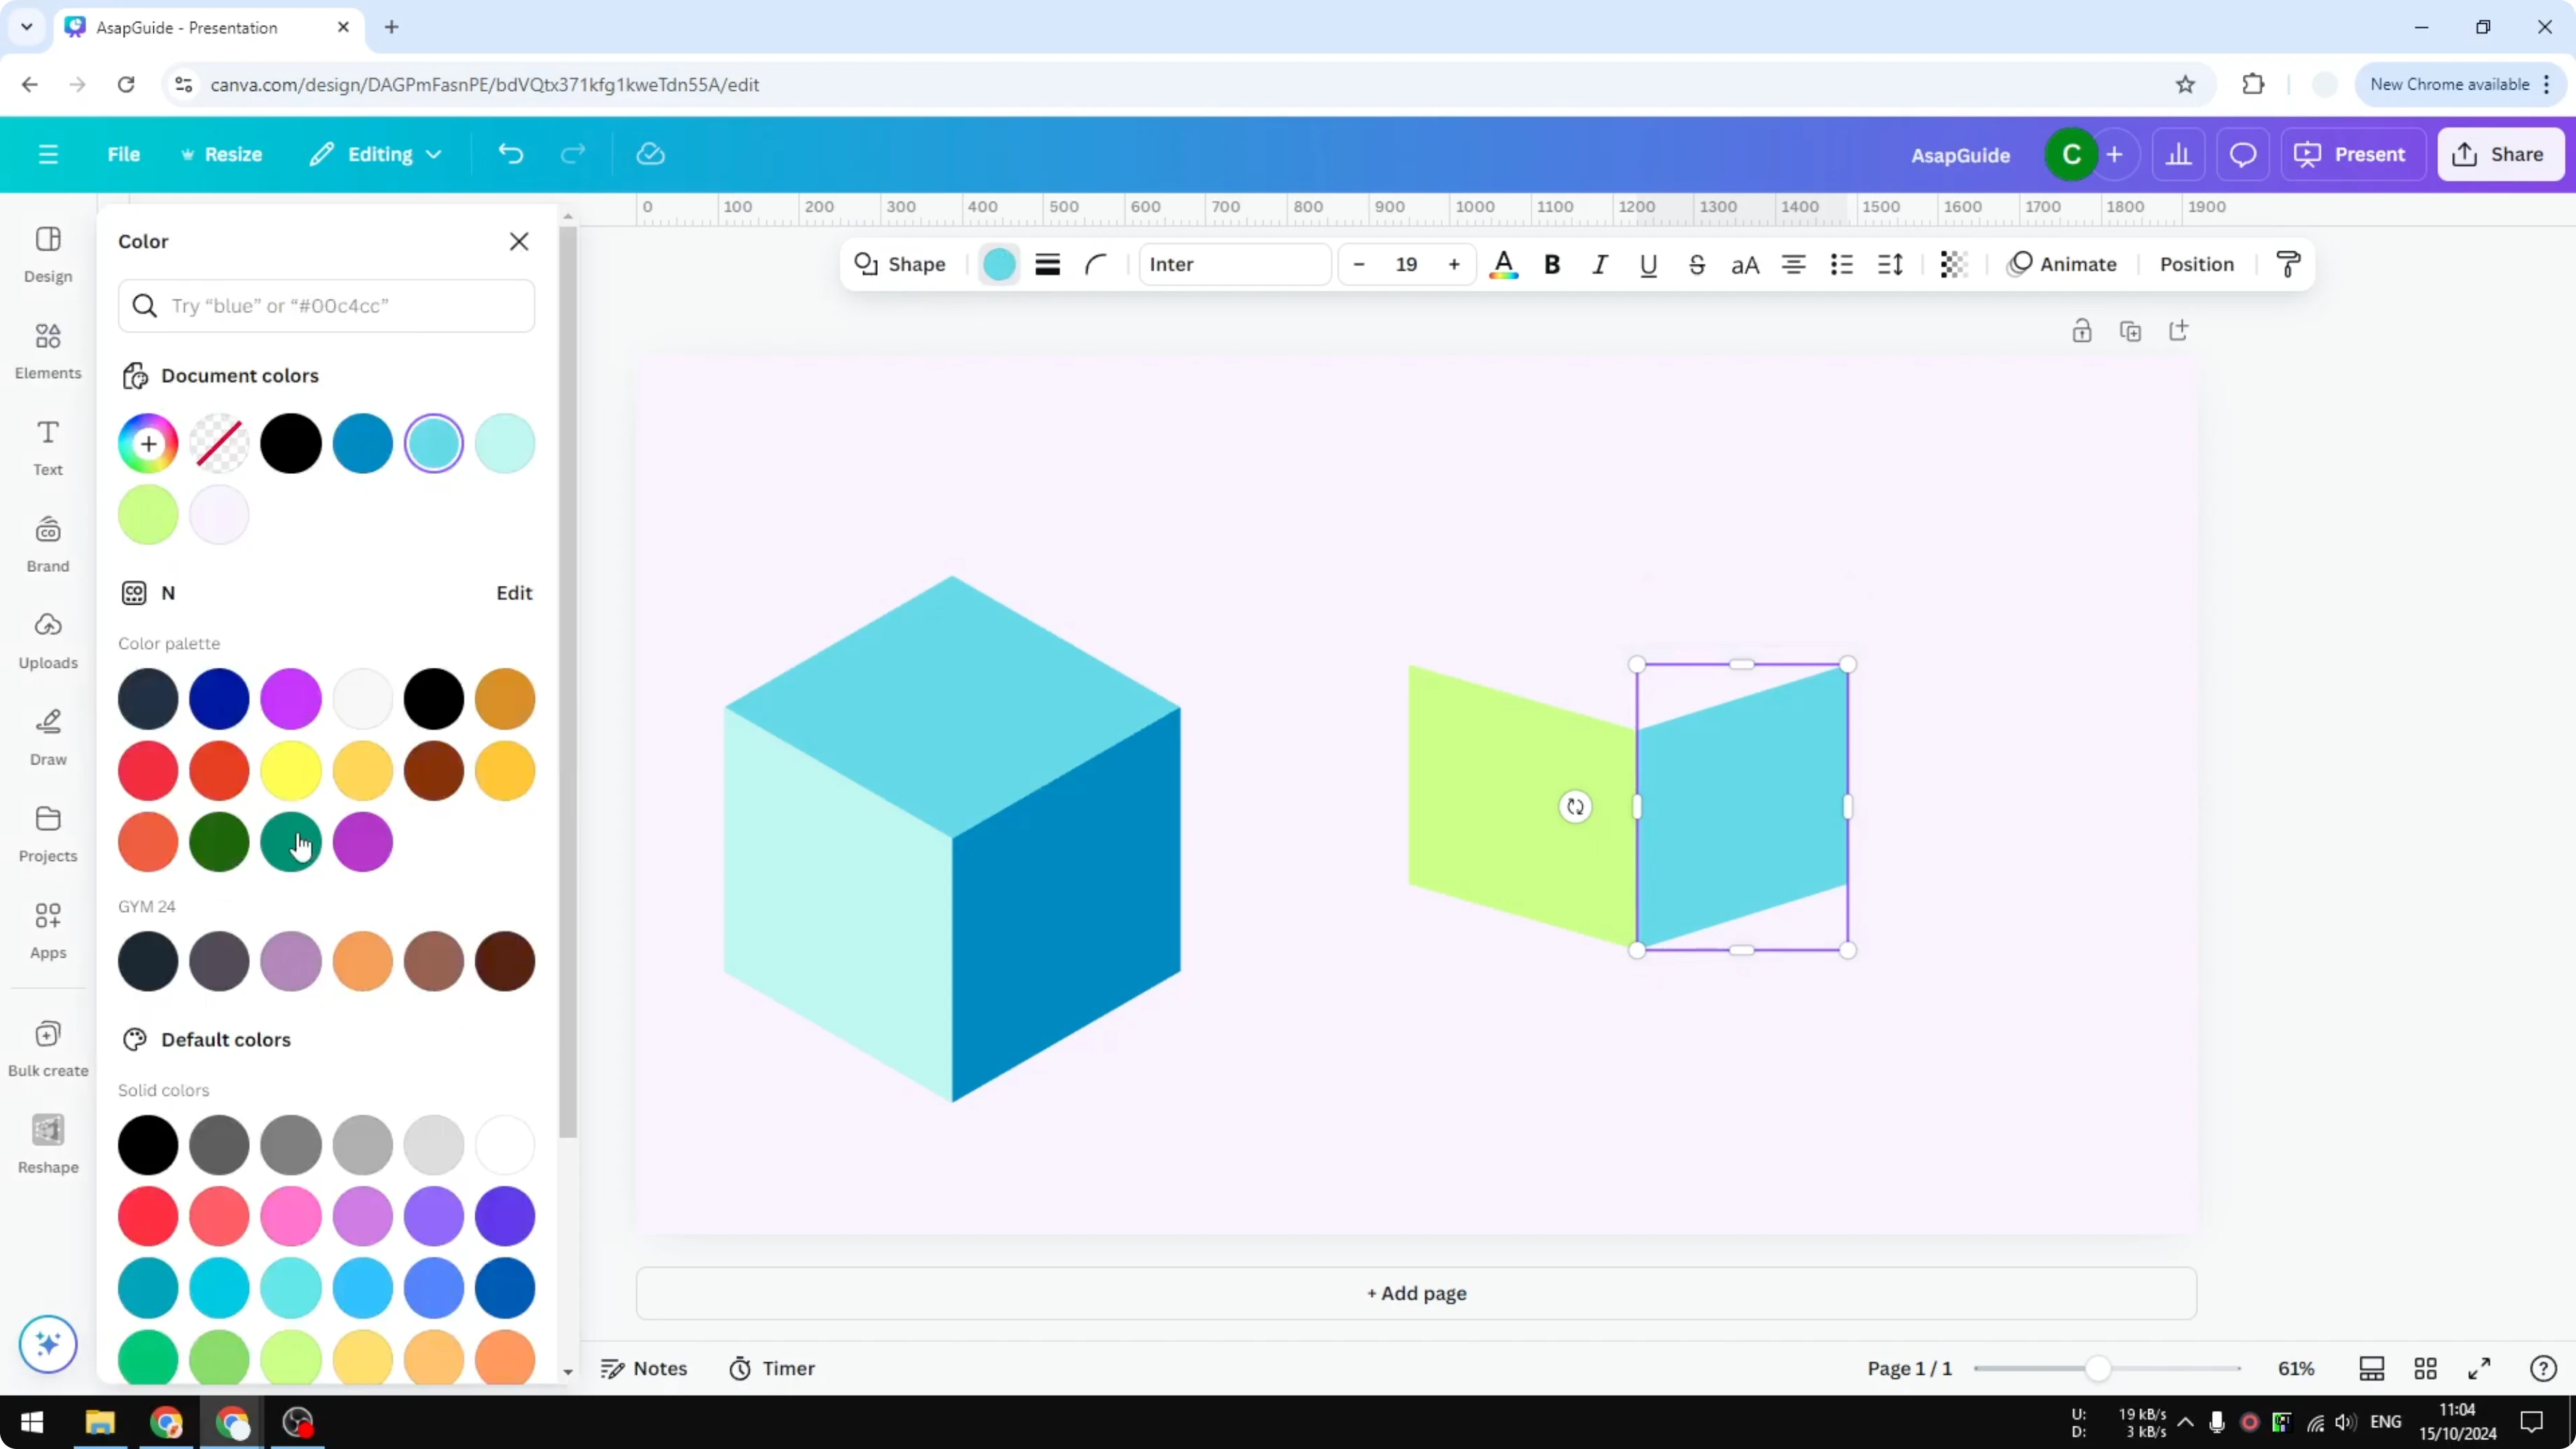The width and height of the screenshot is (2576, 1449).
Task: Select the AsapGuide Presentation browser tab
Action: click(x=195, y=27)
